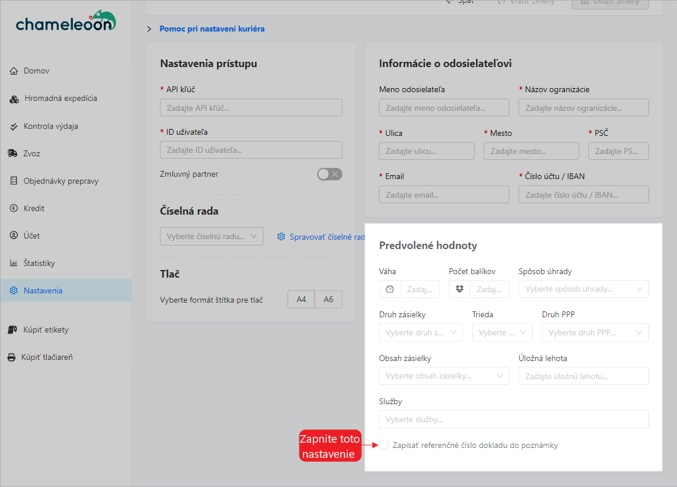Open the Číselná rada dropdown

[x=211, y=236]
